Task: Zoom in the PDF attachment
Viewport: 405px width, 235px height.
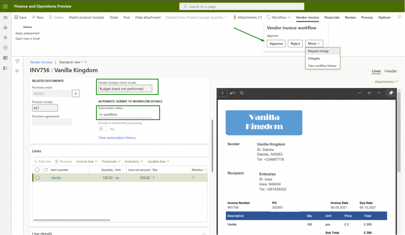Action: click(x=369, y=93)
